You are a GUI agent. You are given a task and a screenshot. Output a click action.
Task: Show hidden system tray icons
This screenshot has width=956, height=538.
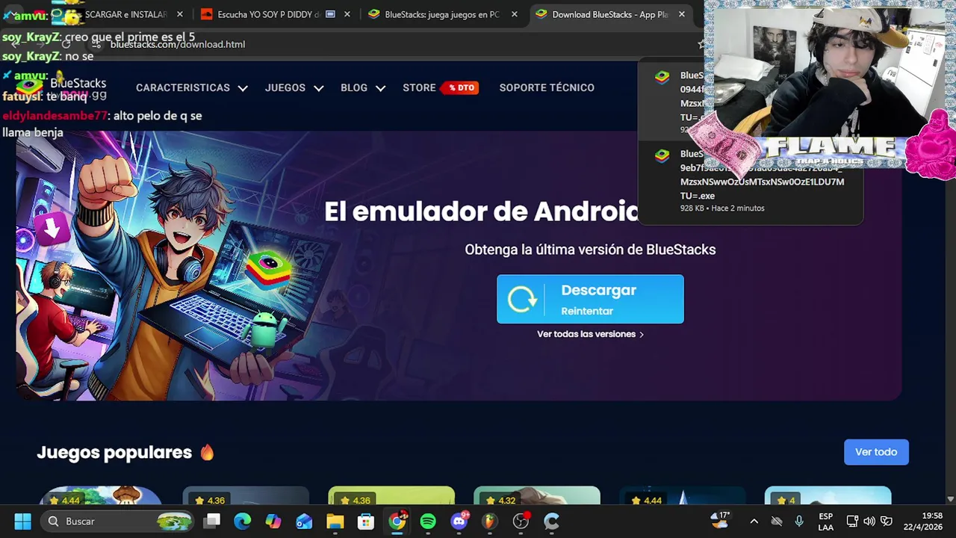coord(754,522)
